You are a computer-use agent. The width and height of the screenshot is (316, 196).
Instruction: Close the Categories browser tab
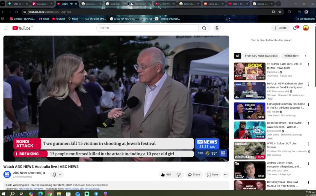[x=51, y=4]
